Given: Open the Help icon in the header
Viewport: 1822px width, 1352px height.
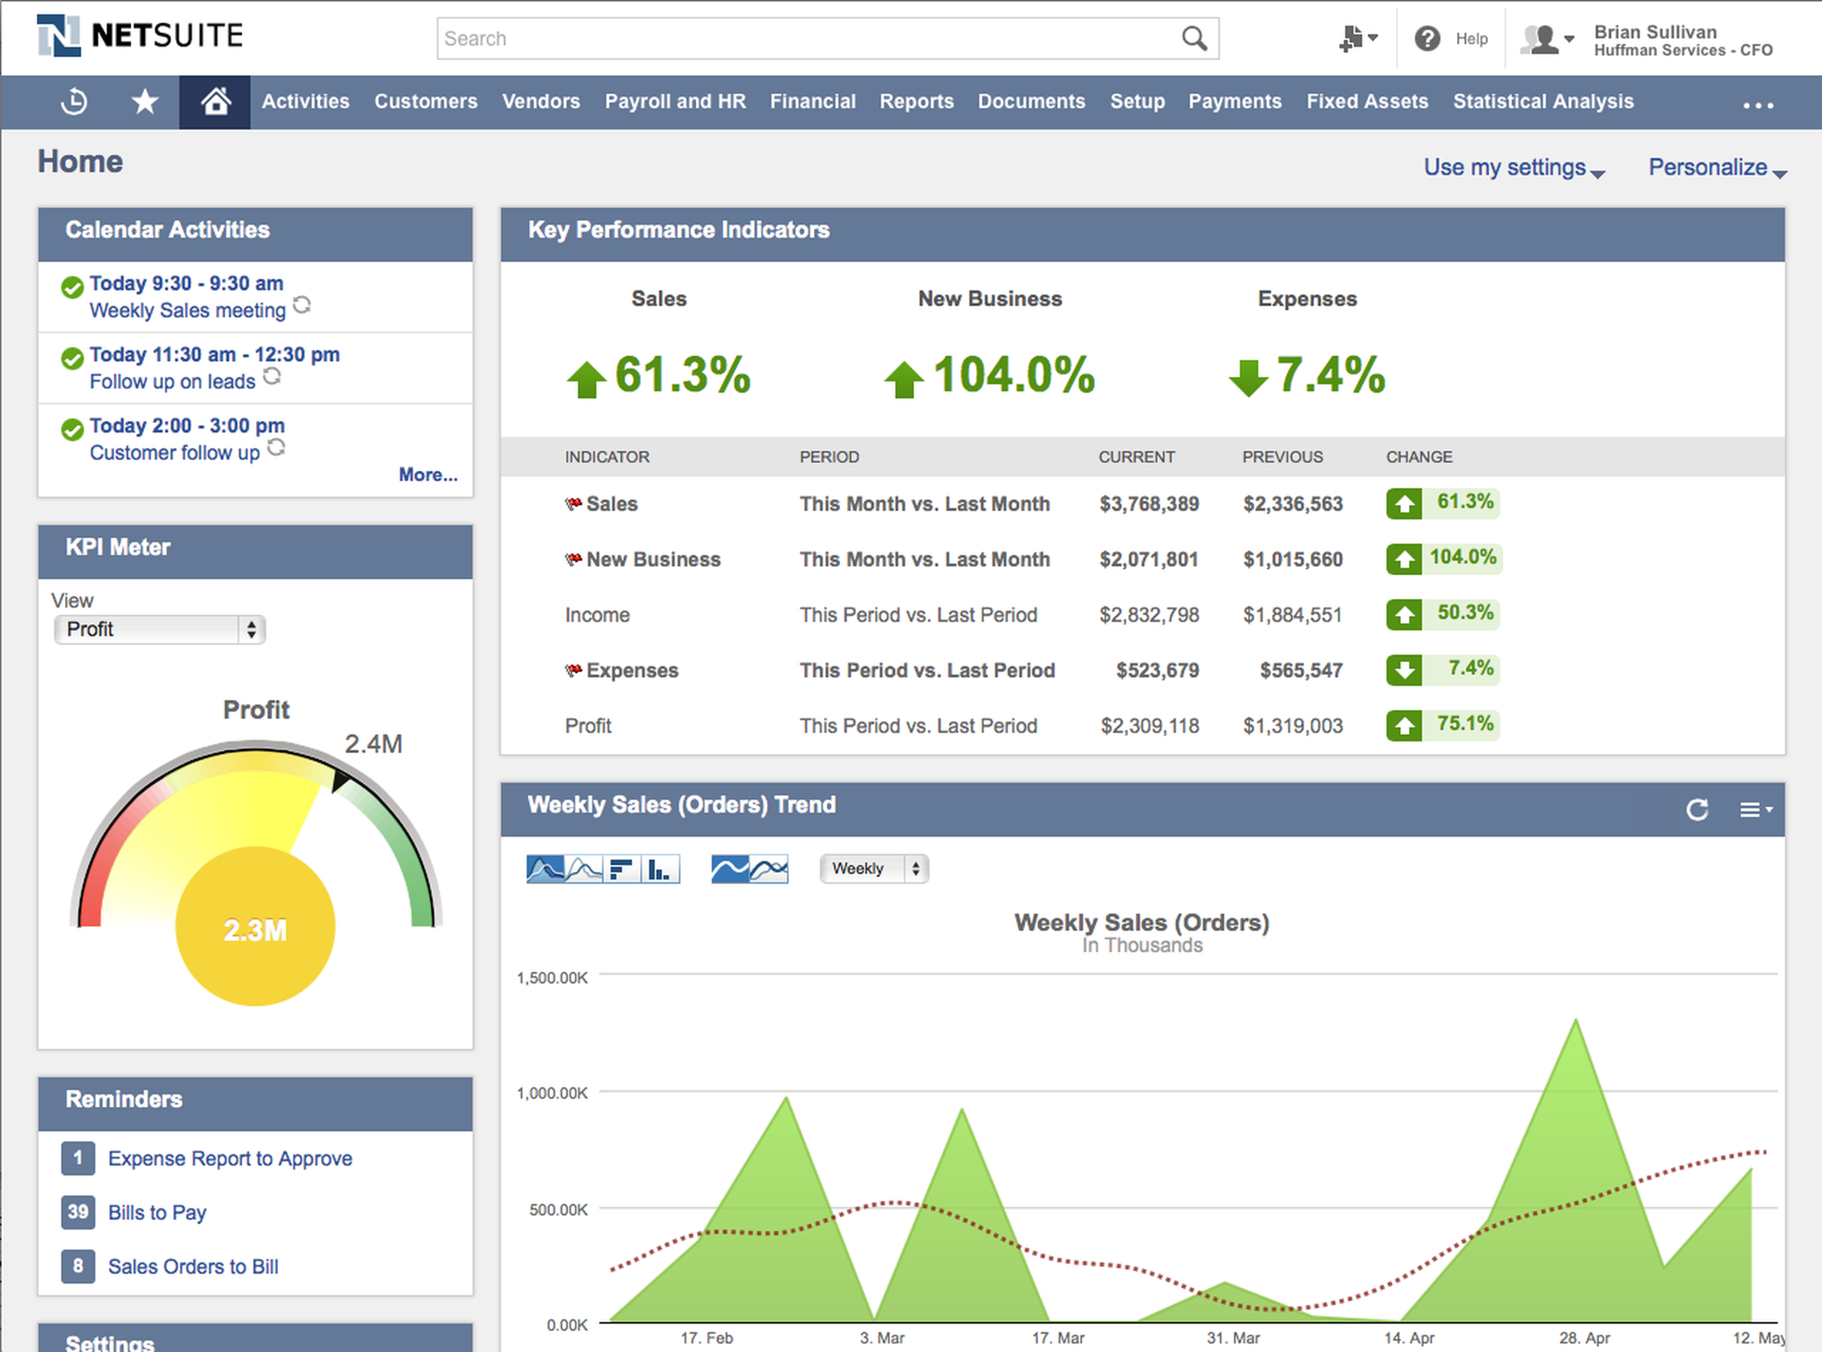Looking at the screenshot, I should point(1428,38).
